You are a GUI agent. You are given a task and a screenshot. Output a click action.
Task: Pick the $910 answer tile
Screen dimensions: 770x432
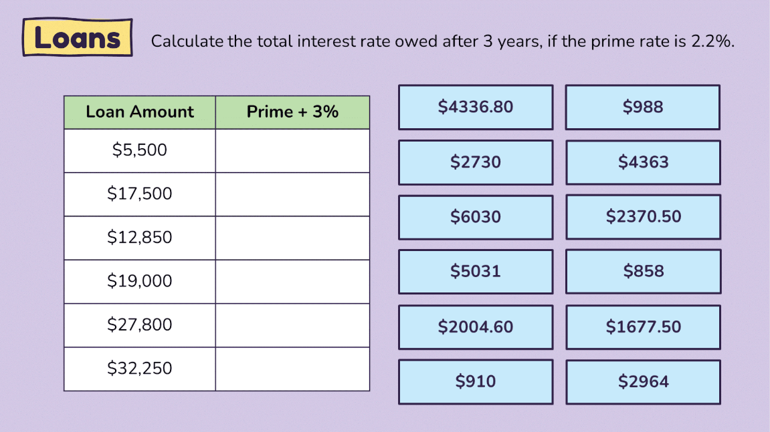(x=476, y=381)
